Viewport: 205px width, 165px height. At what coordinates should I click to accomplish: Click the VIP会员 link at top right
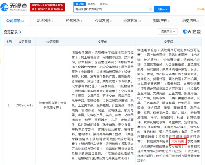pos(201,9)
